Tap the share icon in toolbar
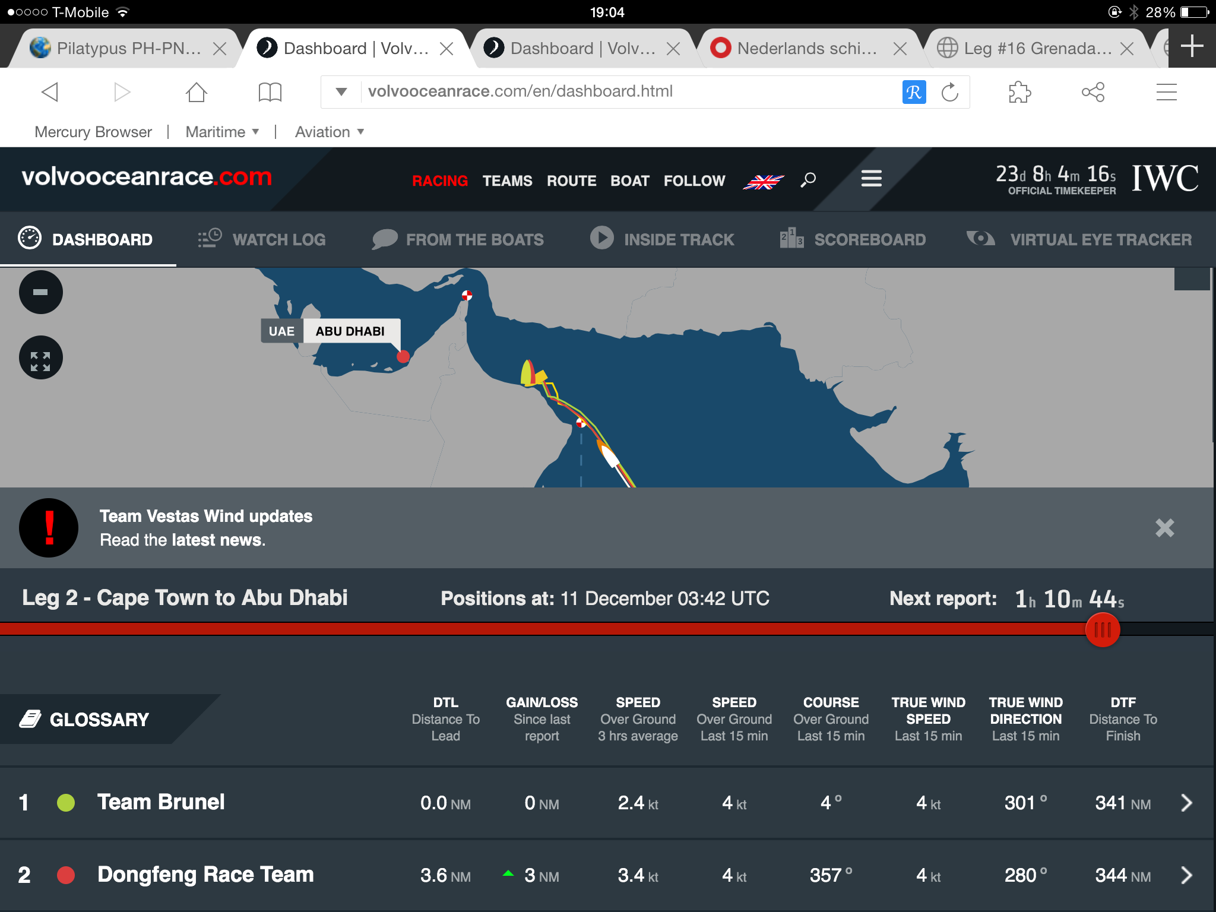 tap(1093, 92)
